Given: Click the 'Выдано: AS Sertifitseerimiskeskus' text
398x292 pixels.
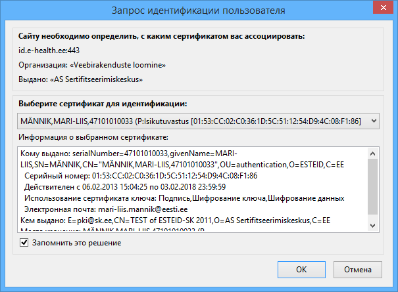Looking at the screenshot, I should click(80, 79).
